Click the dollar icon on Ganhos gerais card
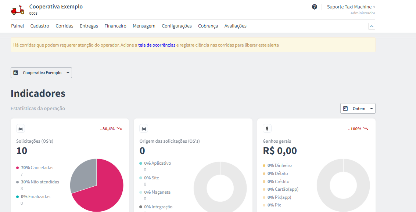416x212 pixels. coord(267,129)
